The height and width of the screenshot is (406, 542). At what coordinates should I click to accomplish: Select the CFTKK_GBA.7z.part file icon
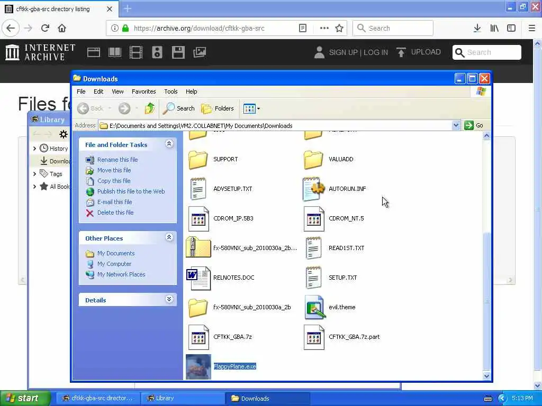(314, 337)
